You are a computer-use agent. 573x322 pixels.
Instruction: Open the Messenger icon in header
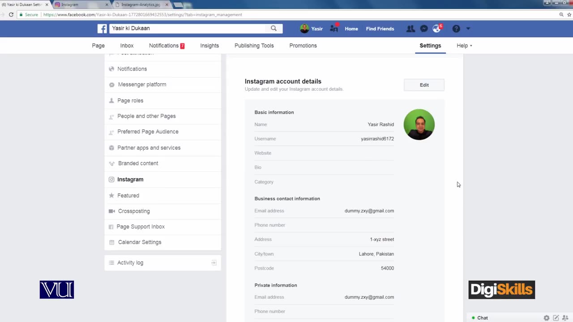coord(424,29)
